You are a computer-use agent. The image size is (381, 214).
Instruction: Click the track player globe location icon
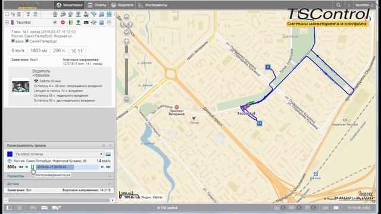[10, 161]
